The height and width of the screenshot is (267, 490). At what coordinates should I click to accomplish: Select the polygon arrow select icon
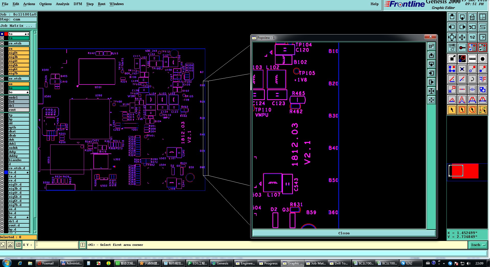pyautogui.click(x=472, y=110)
